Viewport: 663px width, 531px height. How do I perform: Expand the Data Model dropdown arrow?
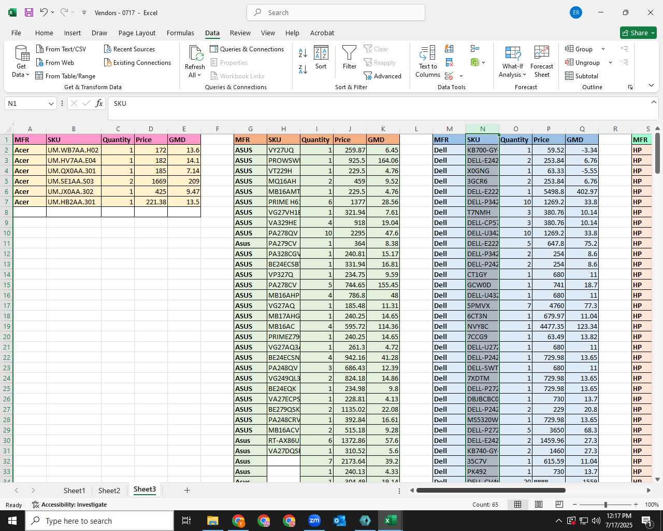(x=484, y=63)
